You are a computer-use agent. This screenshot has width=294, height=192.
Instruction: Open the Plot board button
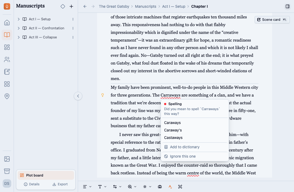coord(46,175)
